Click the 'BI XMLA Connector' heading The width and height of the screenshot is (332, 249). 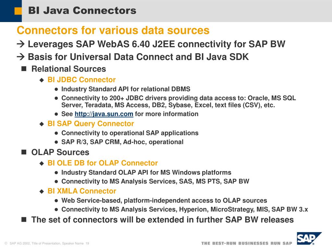point(82,191)
